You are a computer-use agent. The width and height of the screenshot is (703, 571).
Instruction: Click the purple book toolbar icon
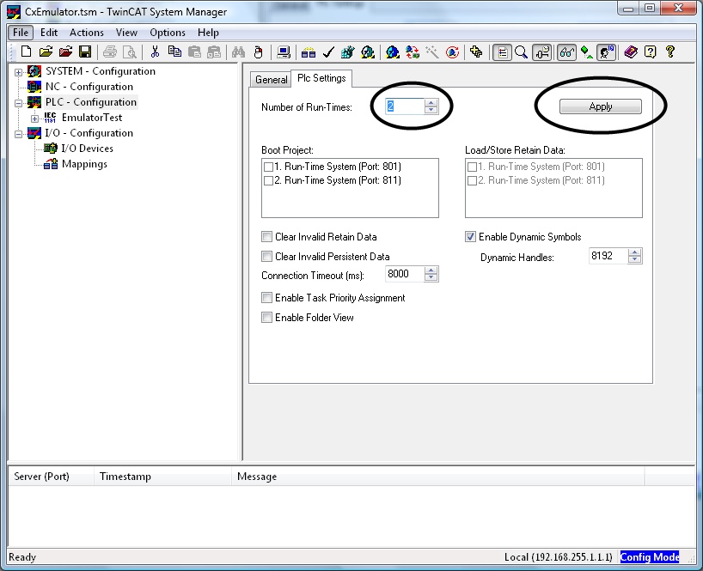tap(631, 52)
